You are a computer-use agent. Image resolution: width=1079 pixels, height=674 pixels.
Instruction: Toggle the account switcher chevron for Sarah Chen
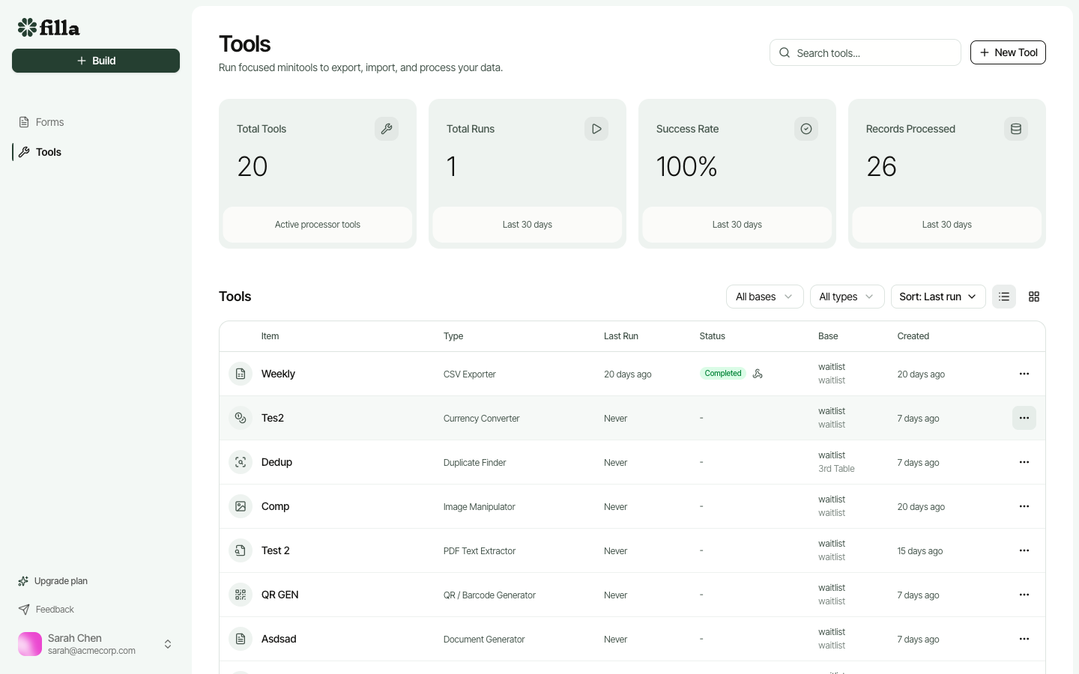[x=168, y=644]
